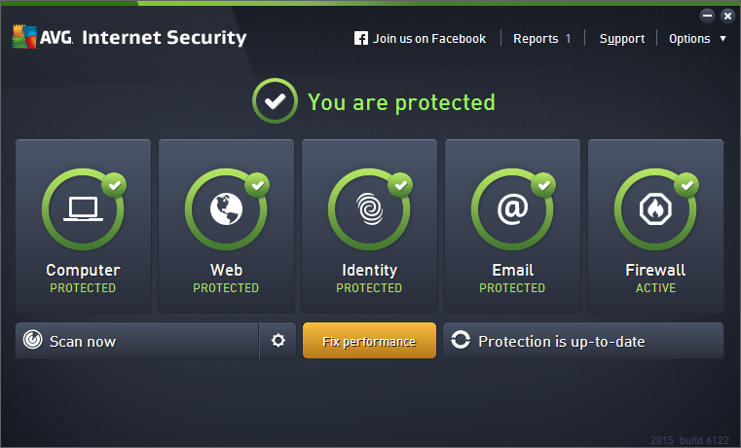Open the Support menu item
741x448 pixels.
pyautogui.click(x=622, y=39)
